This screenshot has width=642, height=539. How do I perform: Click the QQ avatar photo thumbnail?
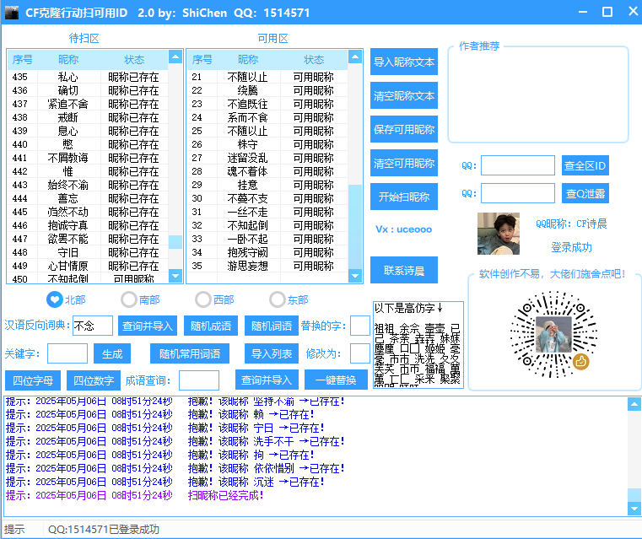pos(499,234)
